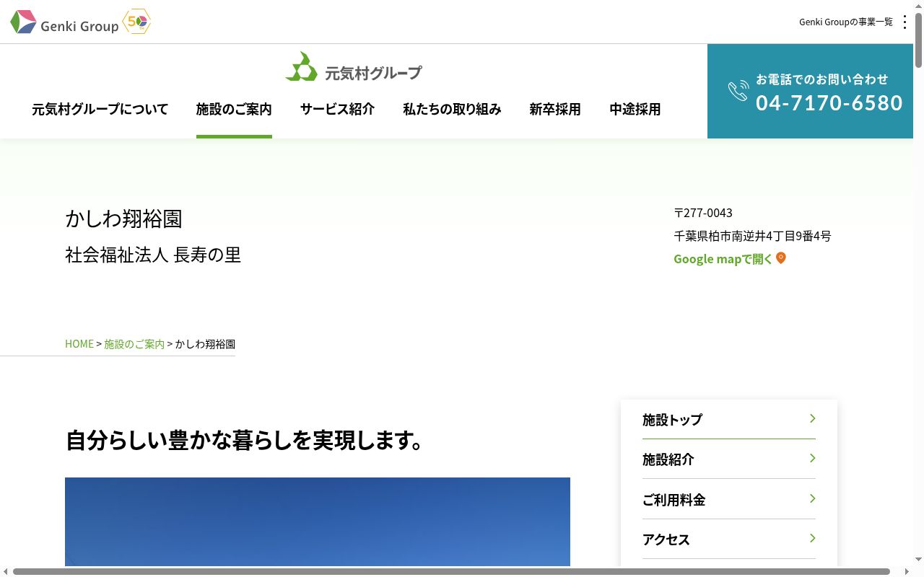
Task: Click the scroll-down arrow
Action: pos(918,560)
